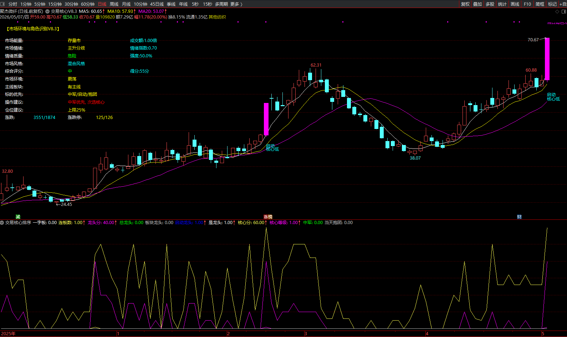The width and height of the screenshot is (567, 337).
Task: Activate the 画线 drawing tools button
Action: [x=515, y=4]
